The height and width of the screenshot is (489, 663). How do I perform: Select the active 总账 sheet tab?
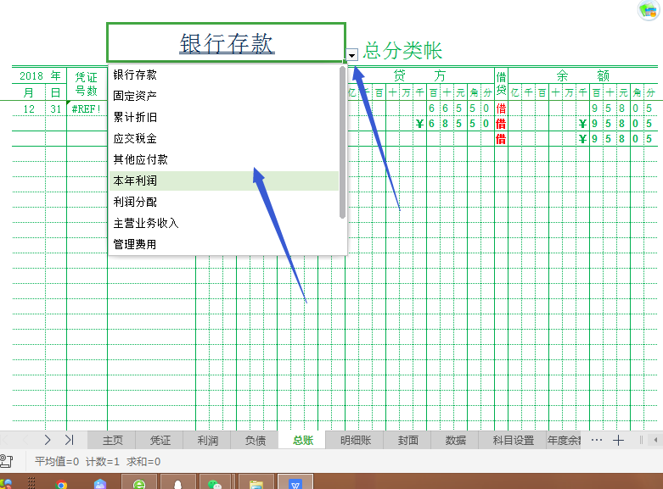[x=303, y=441]
